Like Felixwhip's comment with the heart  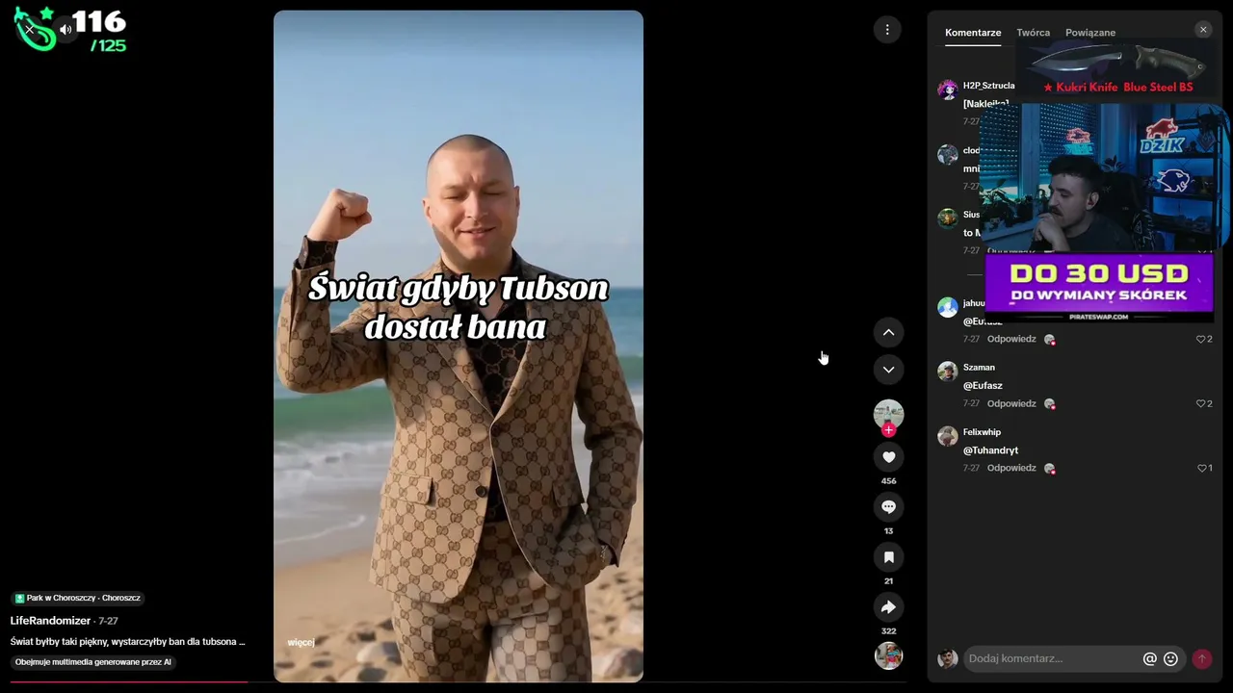coord(1204,468)
